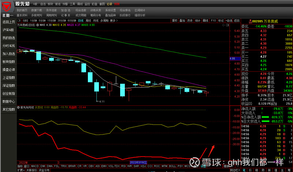The height and width of the screenshot is (172, 293).
Task: Expand the 扩展 panel at bottom left
Action: click(21, 170)
